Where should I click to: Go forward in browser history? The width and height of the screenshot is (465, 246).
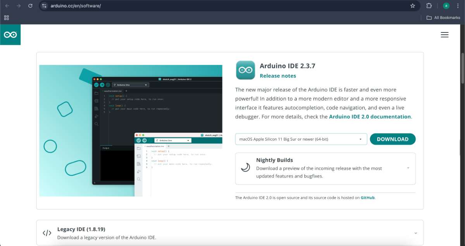[x=19, y=6]
